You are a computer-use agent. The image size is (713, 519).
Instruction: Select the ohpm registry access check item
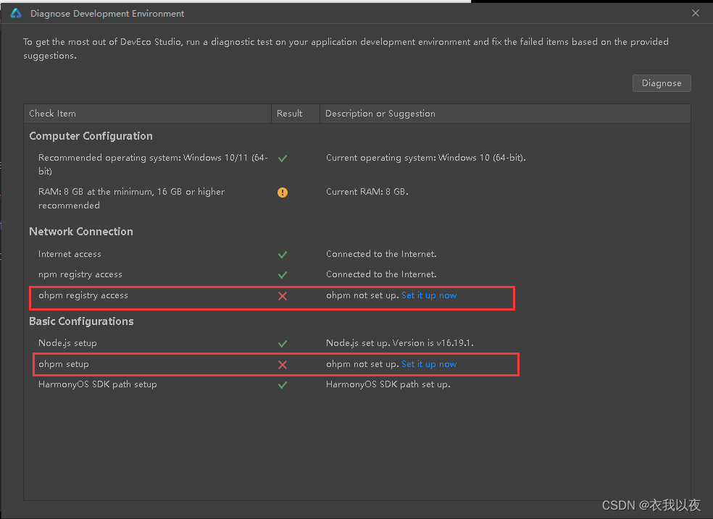pyautogui.click(x=83, y=295)
